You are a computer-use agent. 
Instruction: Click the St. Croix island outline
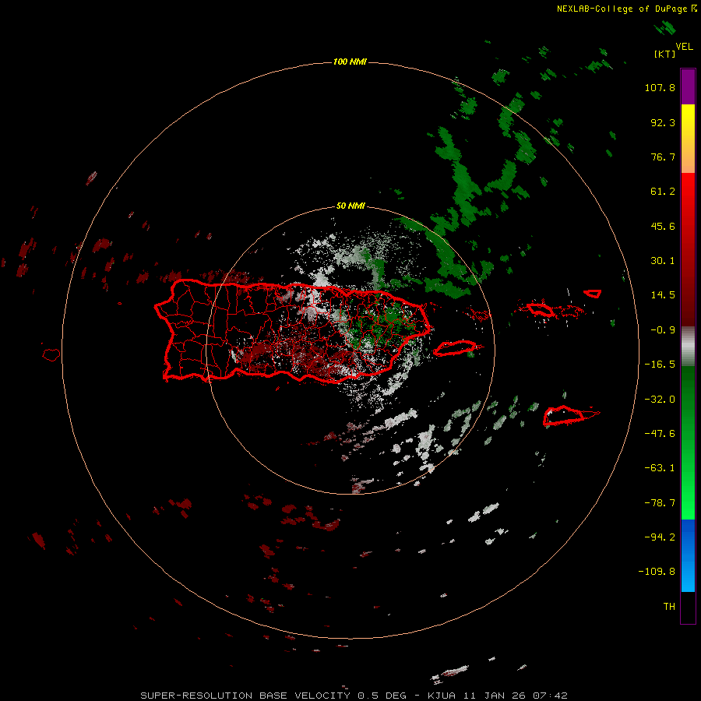[x=564, y=416]
